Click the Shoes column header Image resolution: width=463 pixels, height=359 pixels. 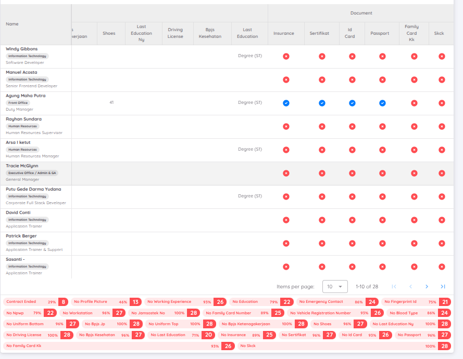coord(109,33)
